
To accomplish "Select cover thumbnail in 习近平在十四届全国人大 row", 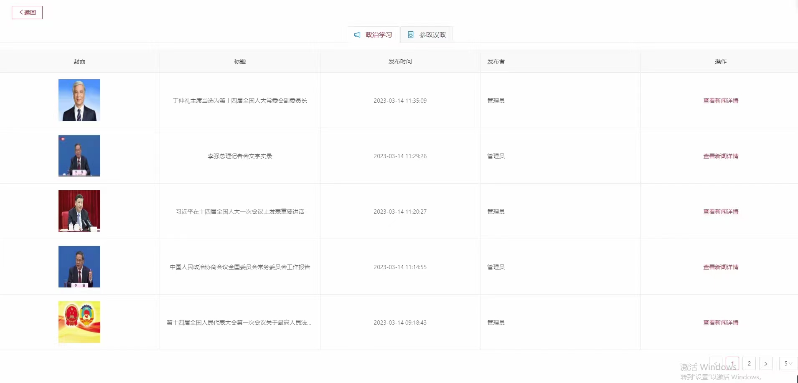I will point(79,211).
